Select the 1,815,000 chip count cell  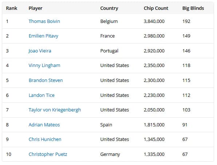tap(154, 125)
